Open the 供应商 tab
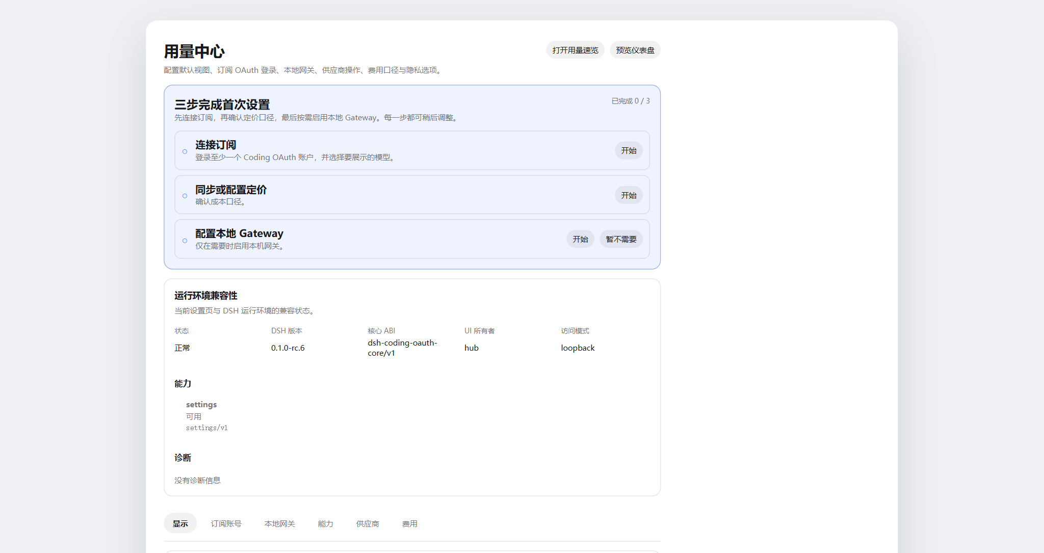 [368, 523]
